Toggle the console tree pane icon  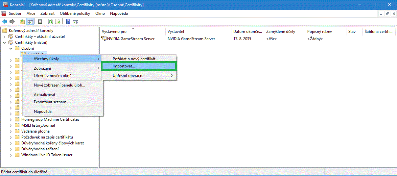pyautogui.click(x=30, y=22)
